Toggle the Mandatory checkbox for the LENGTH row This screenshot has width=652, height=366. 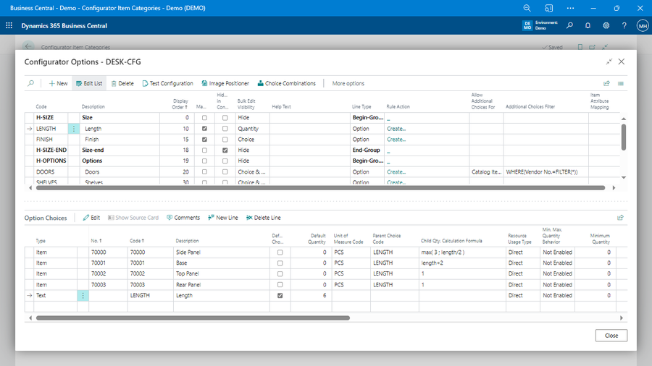204,129
